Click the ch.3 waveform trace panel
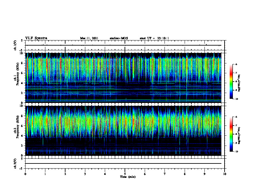253x195 pixels. coord(125,163)
